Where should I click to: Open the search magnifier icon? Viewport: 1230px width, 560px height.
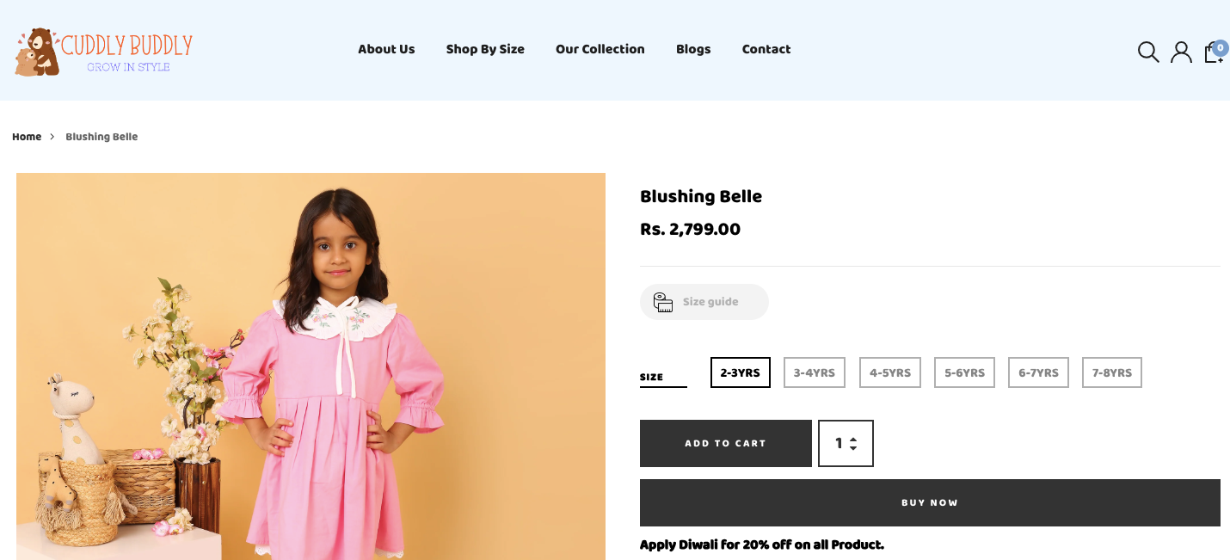coord(1148,52)
